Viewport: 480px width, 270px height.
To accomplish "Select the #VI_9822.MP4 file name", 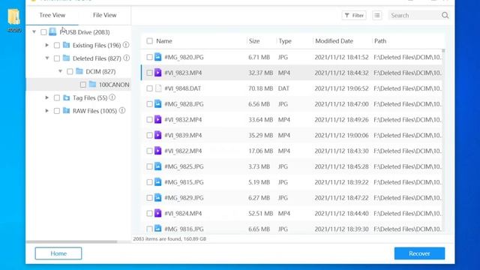I will coord(183,151).
